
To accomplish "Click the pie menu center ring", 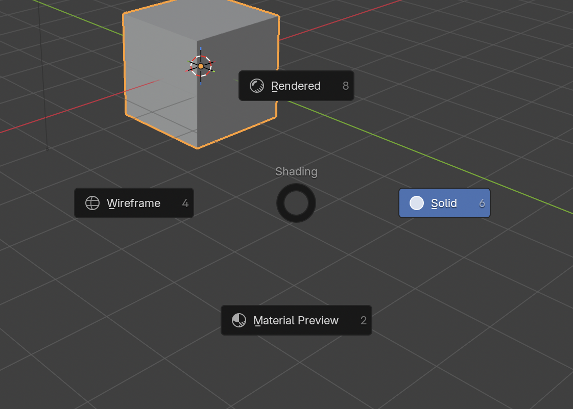I will pyautogui.click(x=296, y=203).
